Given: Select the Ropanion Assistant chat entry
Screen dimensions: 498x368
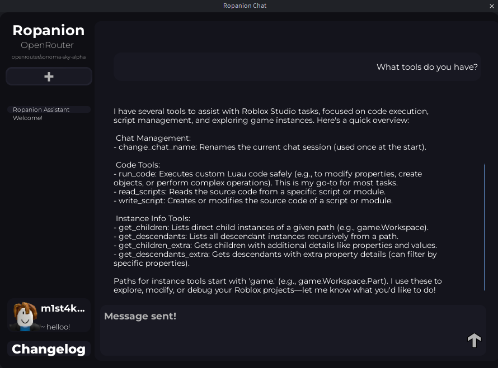Looking at the screenshot, I should [x=49, y=109].
